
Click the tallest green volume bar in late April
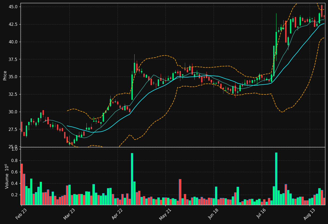click(132, 179)
